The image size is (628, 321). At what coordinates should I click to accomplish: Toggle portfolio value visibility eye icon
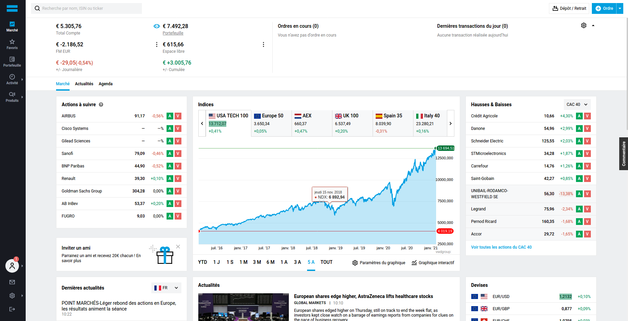tap(157, 26)
